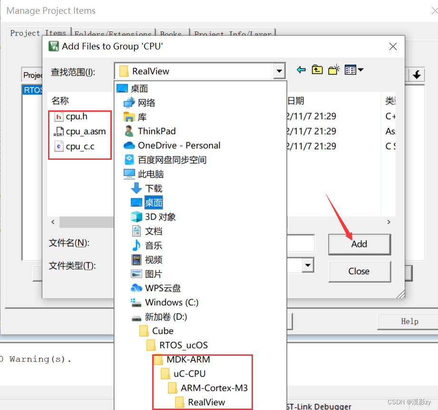Click the Close button
Viewport: 438px width, 410px height.
(x=359, y=271)
